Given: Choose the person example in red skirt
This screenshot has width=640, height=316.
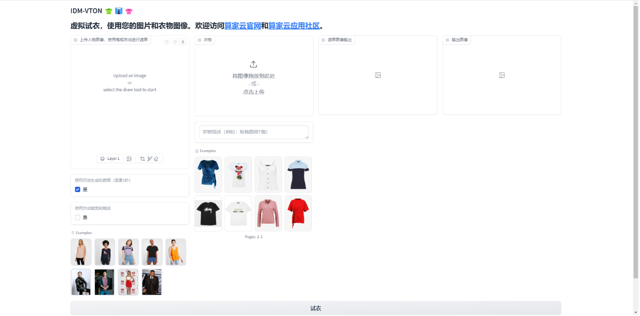Looking at the screenshot, I should click(129, 282).
